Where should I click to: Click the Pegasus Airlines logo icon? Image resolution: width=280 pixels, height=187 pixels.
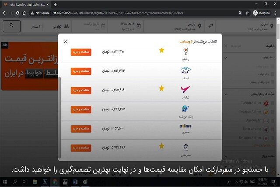(x=266, y=112)
